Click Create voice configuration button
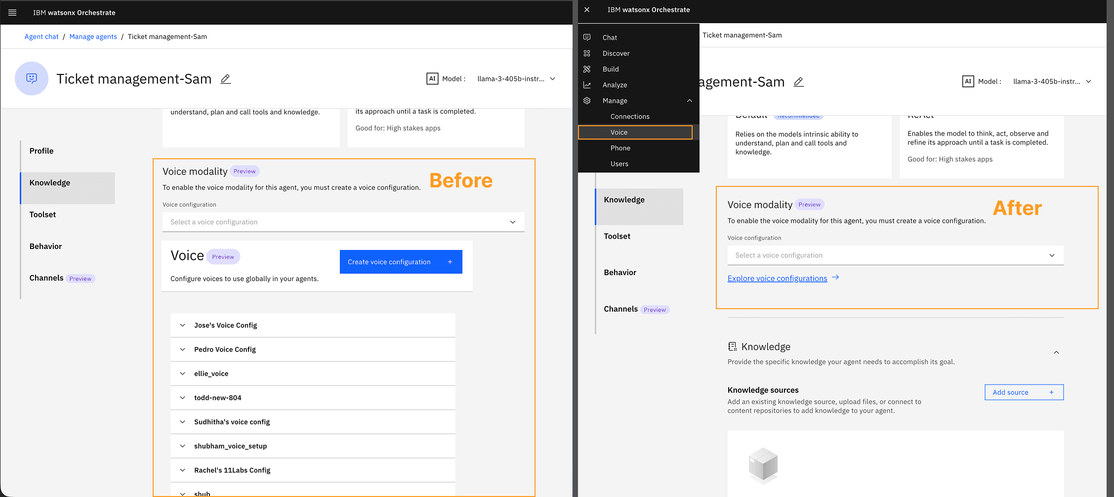The width and height of the screenshot is (1114, 497). (401, 262)
